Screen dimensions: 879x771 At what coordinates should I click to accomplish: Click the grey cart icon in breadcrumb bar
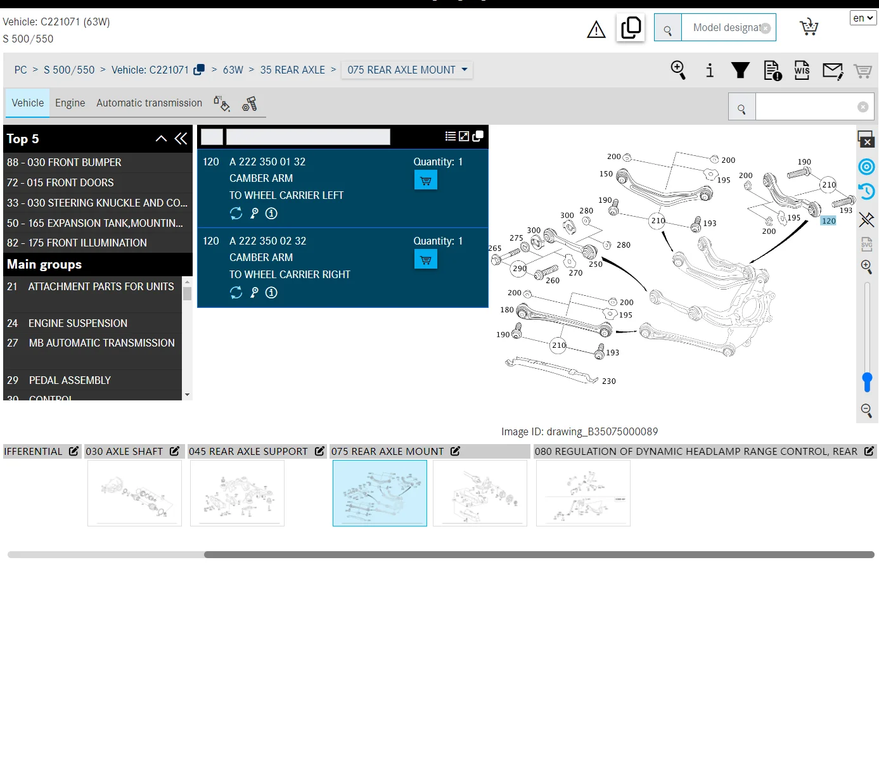click(863, 70)
